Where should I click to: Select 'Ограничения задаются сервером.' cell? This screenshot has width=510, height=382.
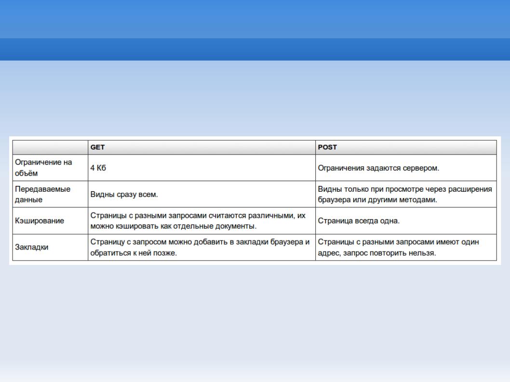pyautogui.click(x=406, y=168)
